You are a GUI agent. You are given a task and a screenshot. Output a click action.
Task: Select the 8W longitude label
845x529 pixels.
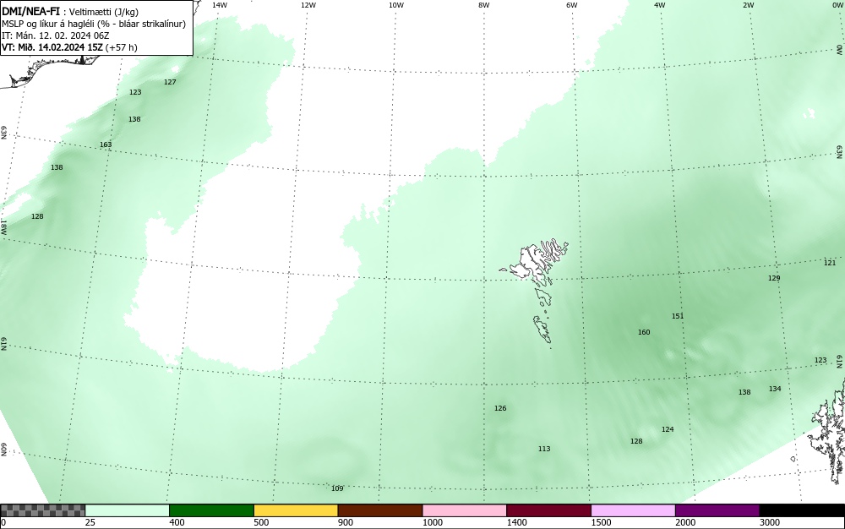(483, 5)
